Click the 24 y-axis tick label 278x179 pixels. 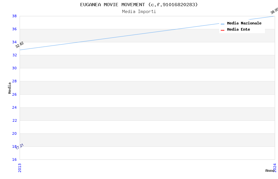point(14,107)
